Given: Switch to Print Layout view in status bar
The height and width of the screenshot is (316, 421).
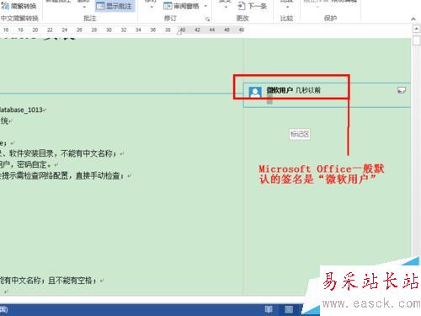Looking at the screenshot, I should (289, 309).
